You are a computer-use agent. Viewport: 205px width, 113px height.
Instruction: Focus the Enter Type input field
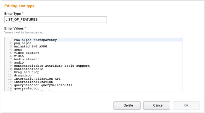[x=55, y=20]
